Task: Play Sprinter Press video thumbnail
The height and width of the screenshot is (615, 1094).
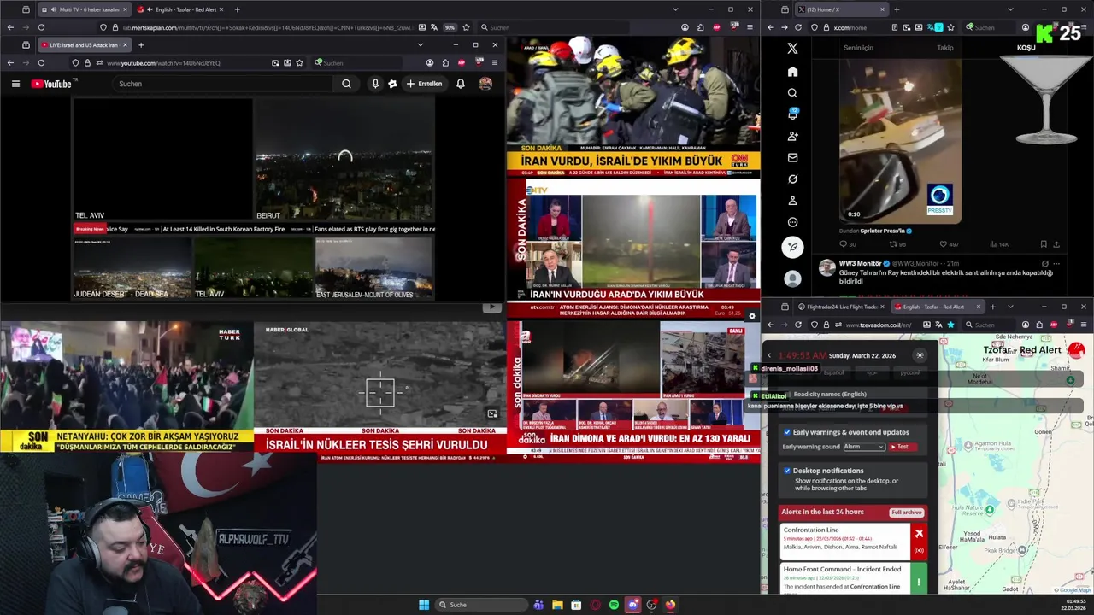Action: [900, 140]
